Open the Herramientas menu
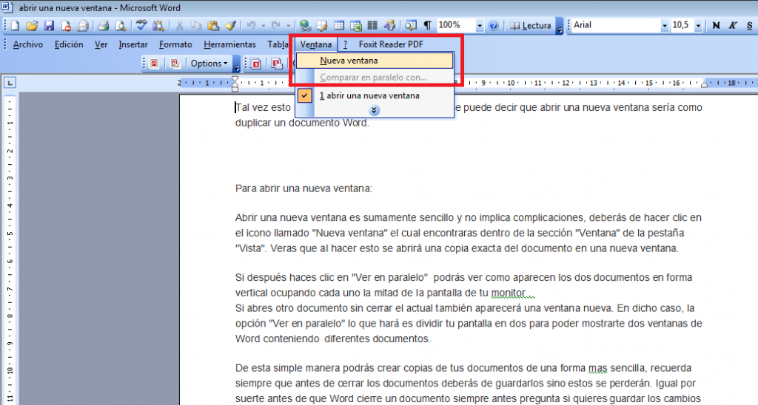 pos(229,44)
